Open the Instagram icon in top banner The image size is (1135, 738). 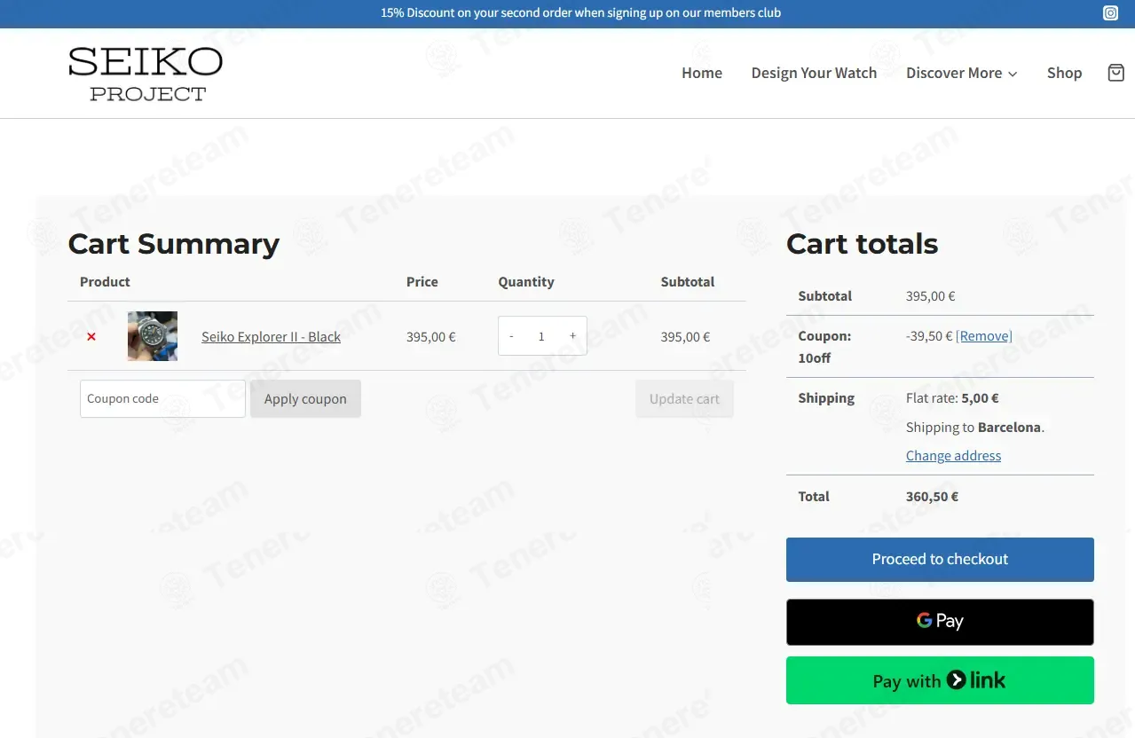point(1110,12)
